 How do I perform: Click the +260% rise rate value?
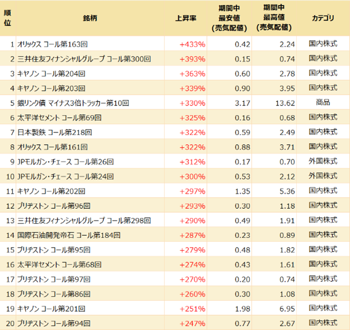[x=193, y=294]
